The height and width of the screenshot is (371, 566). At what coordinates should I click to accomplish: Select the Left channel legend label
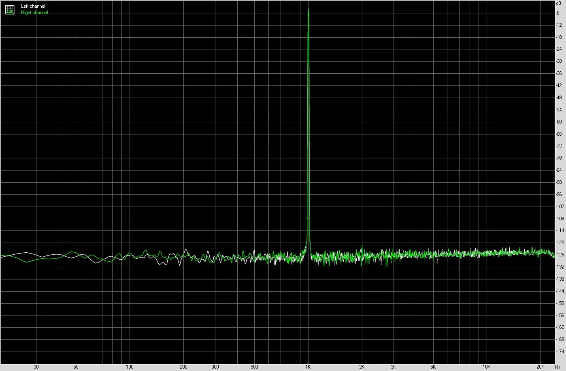point(33,6)
